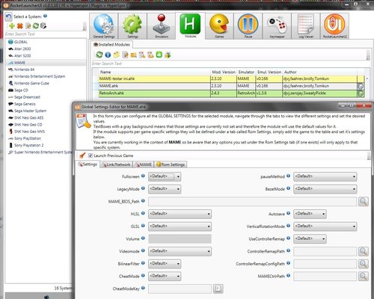This screenshot has height=299, width=374.
Task: Sort modules by the Name column header
Action: (x=155, y=72)
